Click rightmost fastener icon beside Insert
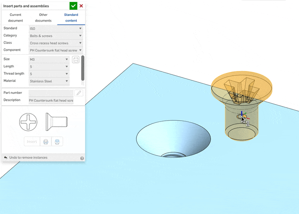 57,142
